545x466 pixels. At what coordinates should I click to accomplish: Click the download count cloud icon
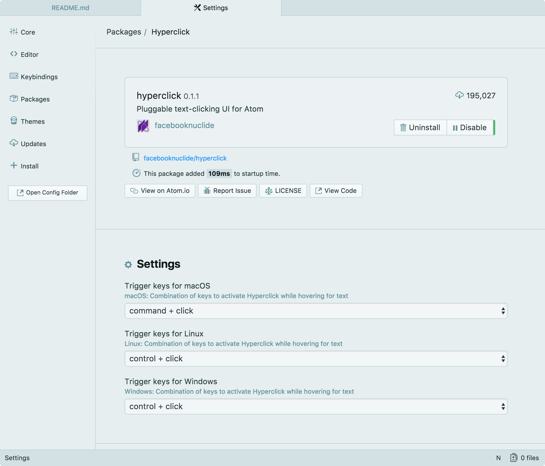point(460,95)
